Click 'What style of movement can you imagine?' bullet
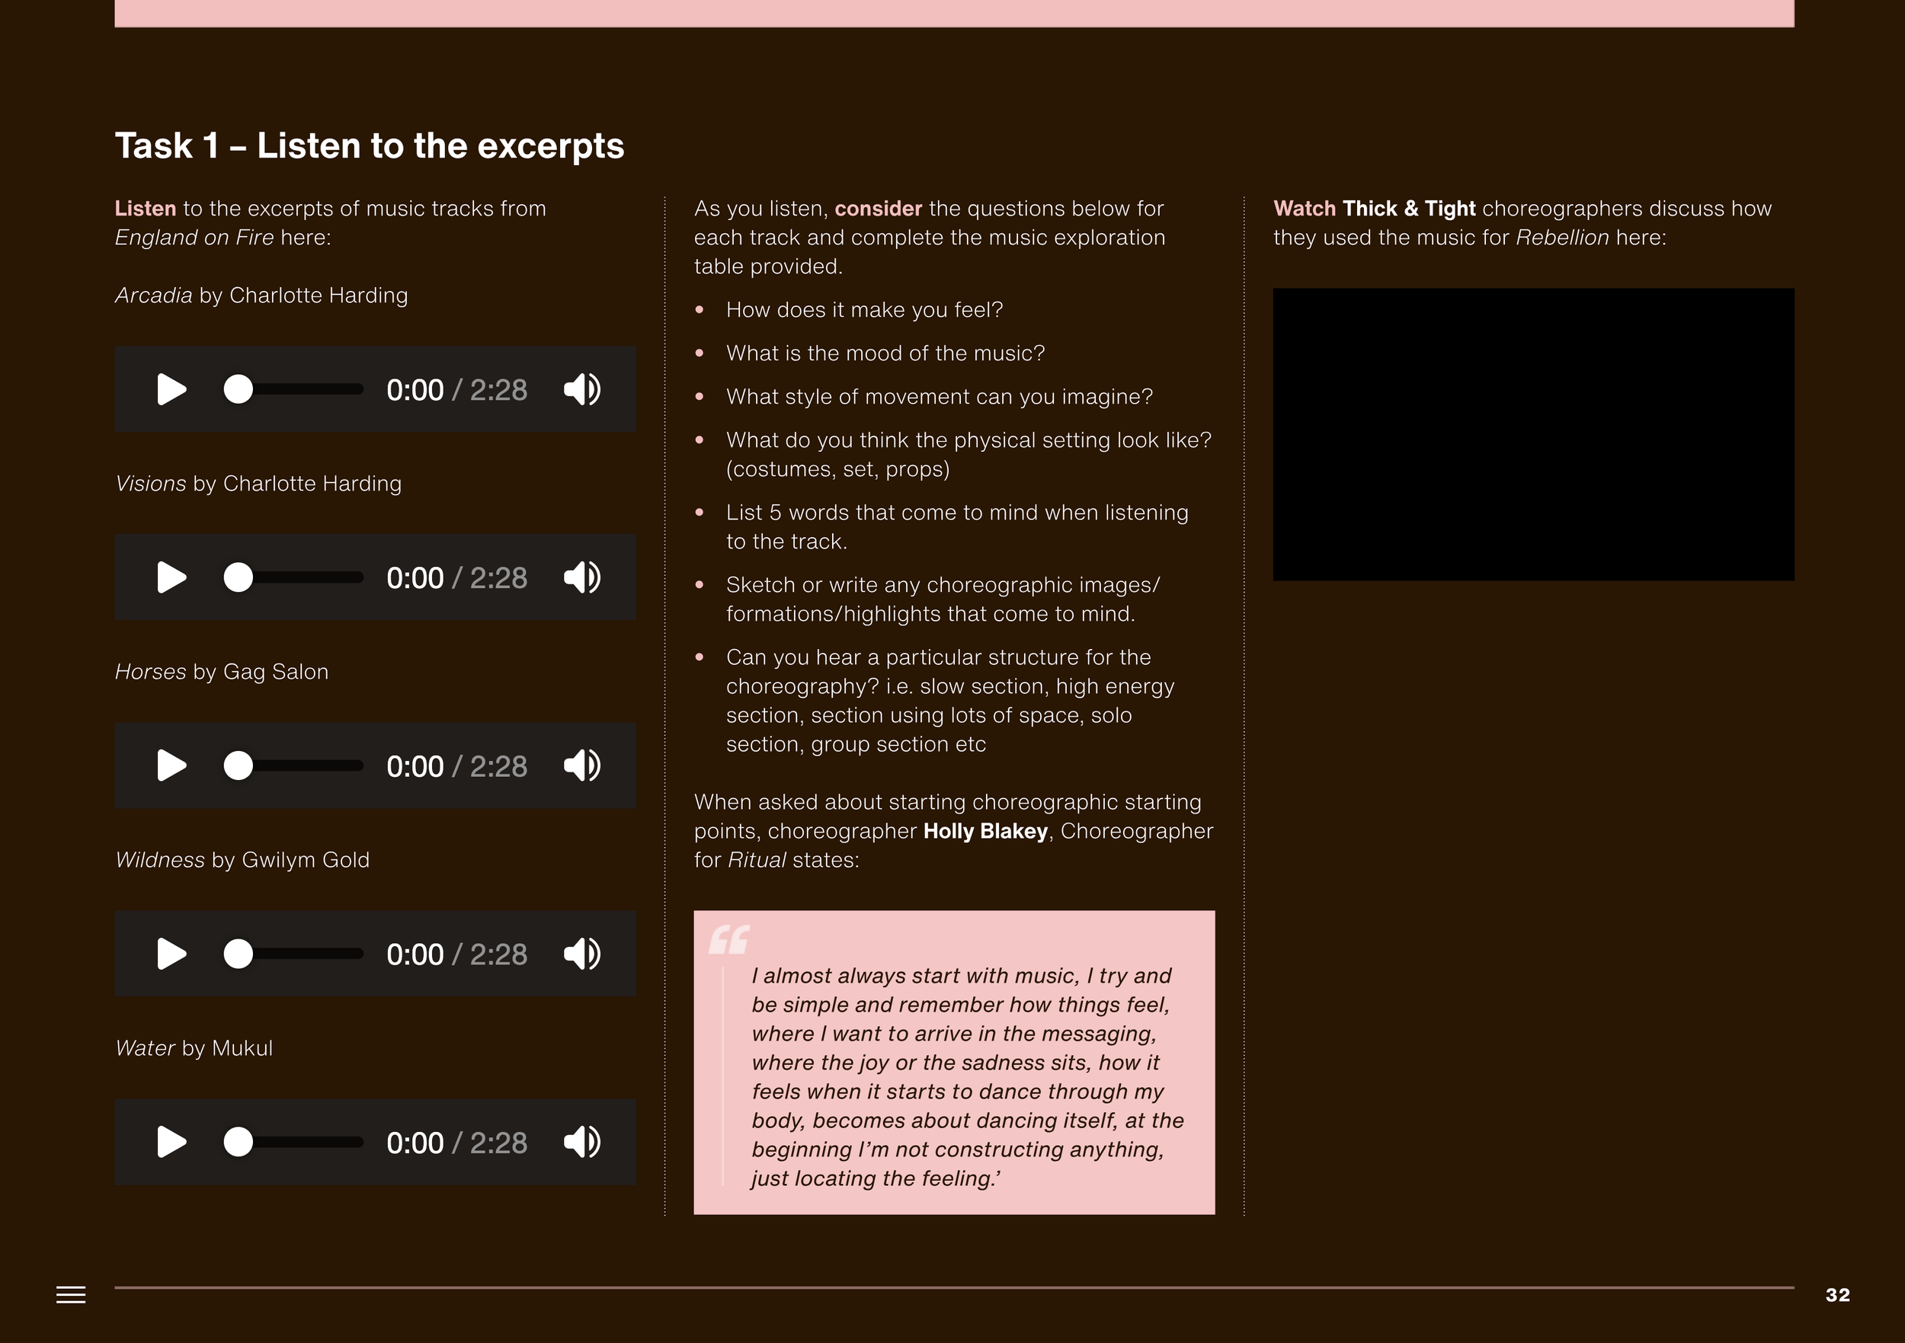 click(x=940, y=397)
